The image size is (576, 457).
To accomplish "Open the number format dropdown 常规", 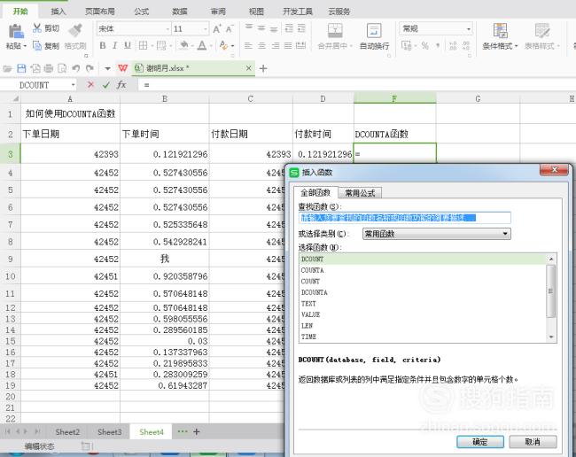I will coord(469,28).
